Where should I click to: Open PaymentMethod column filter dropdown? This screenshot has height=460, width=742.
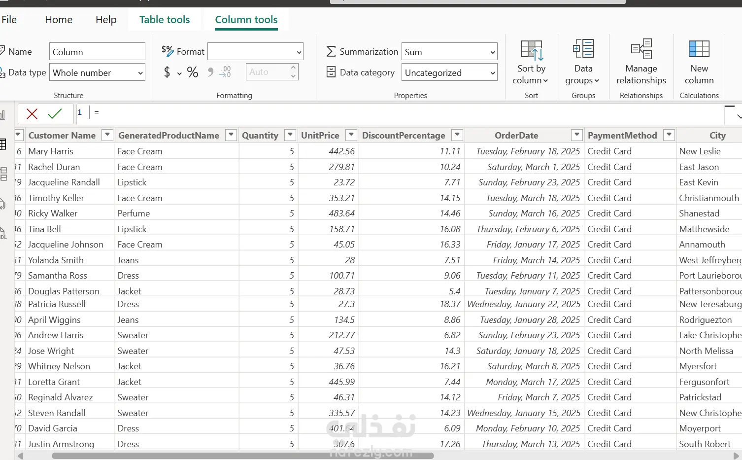pos(669,135)
